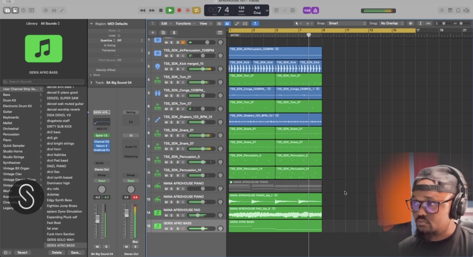
Task: Open the Editors pencil button
Action: click(62, 10)
